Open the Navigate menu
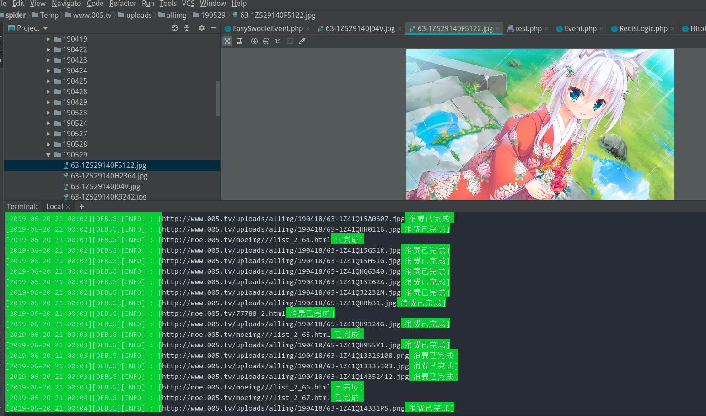 (x=66, y=4)
